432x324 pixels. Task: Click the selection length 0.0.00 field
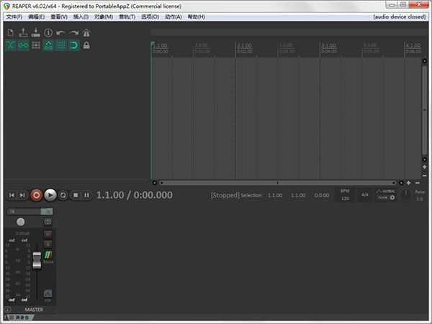coord(322,195)
